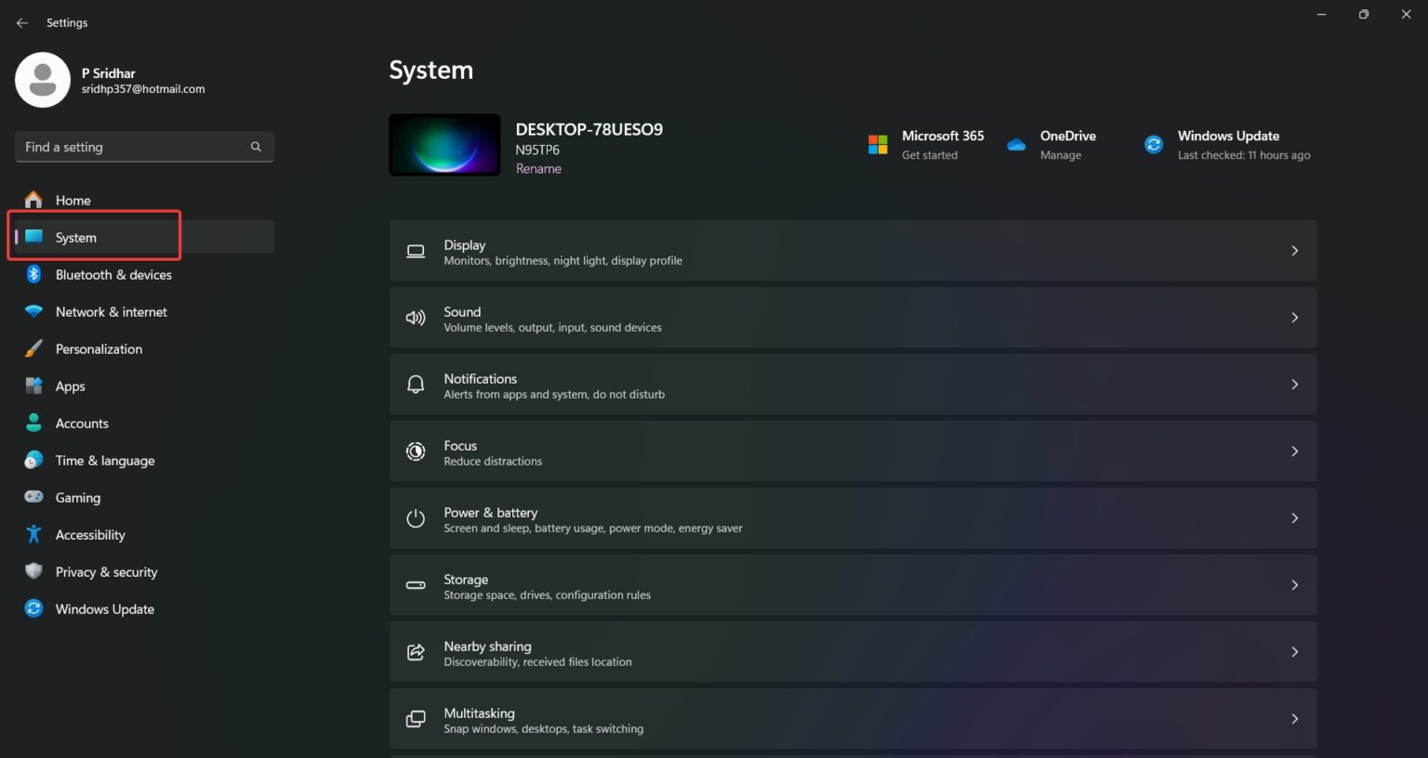Viewport: 1428px width, 758px height.
Task: Click the Sound speaker icon
Action: (x=416, y=318)
